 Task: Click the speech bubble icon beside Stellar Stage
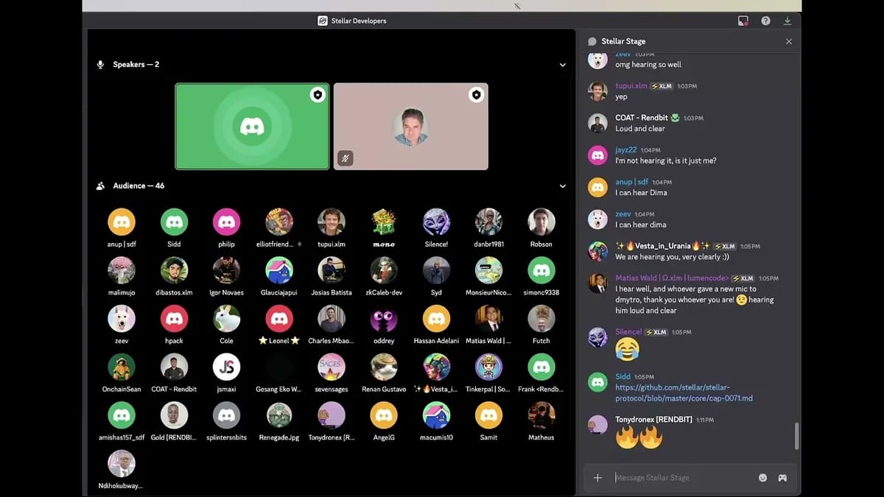click(592, 41)
